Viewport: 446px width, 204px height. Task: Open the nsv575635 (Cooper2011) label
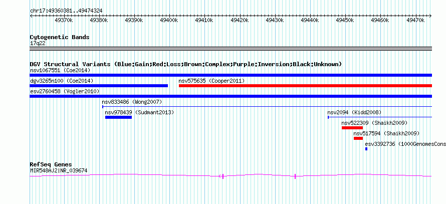tap(211, 81)
